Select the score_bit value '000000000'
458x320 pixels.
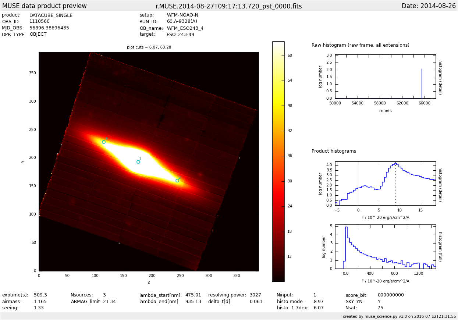click(391, 295)
